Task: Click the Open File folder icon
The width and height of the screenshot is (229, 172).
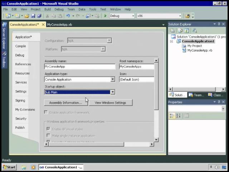Action: [x=26, y=16]
